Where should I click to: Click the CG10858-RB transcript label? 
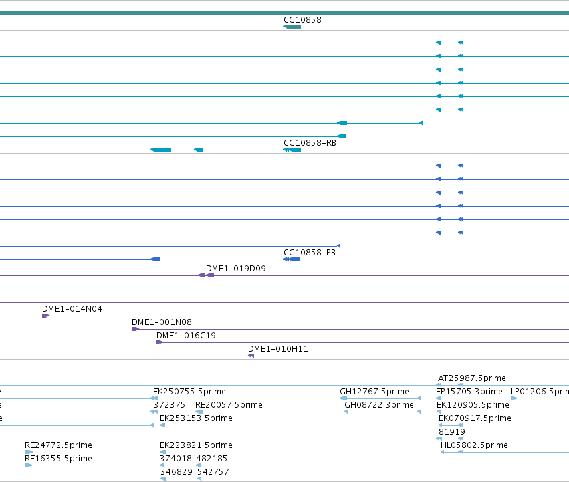310,143
